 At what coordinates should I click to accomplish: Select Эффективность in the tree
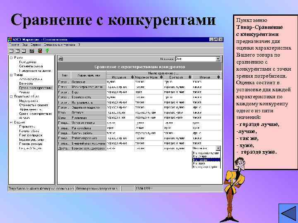[31, 109]
